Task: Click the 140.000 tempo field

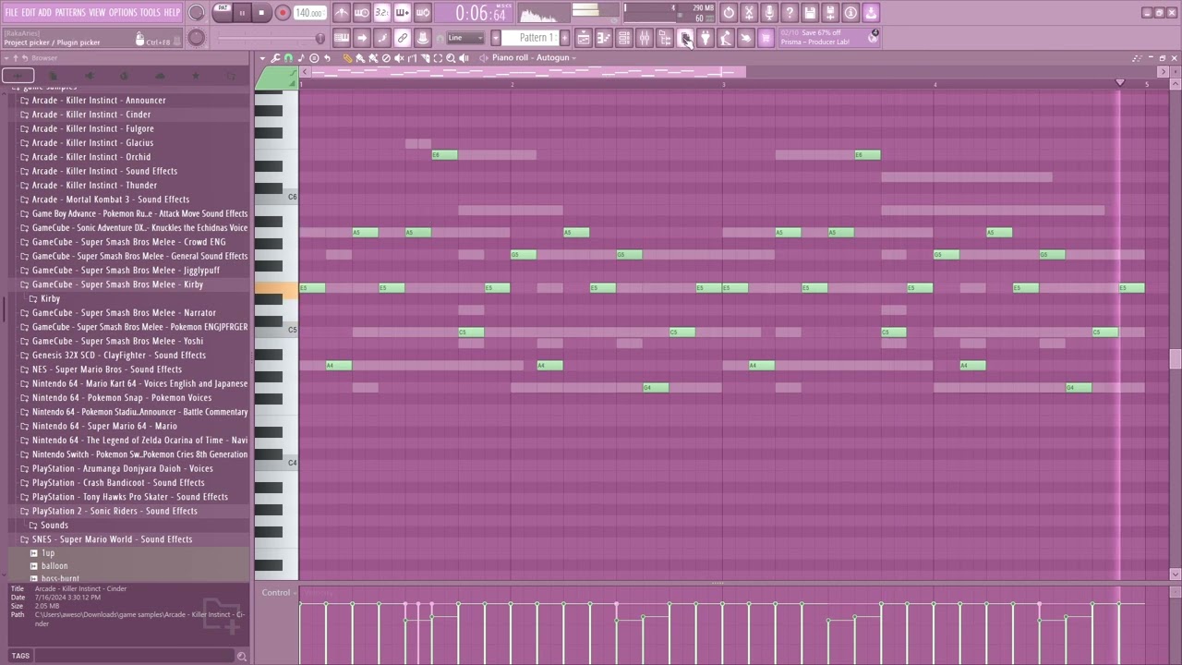Action: (x=310, y=13)
